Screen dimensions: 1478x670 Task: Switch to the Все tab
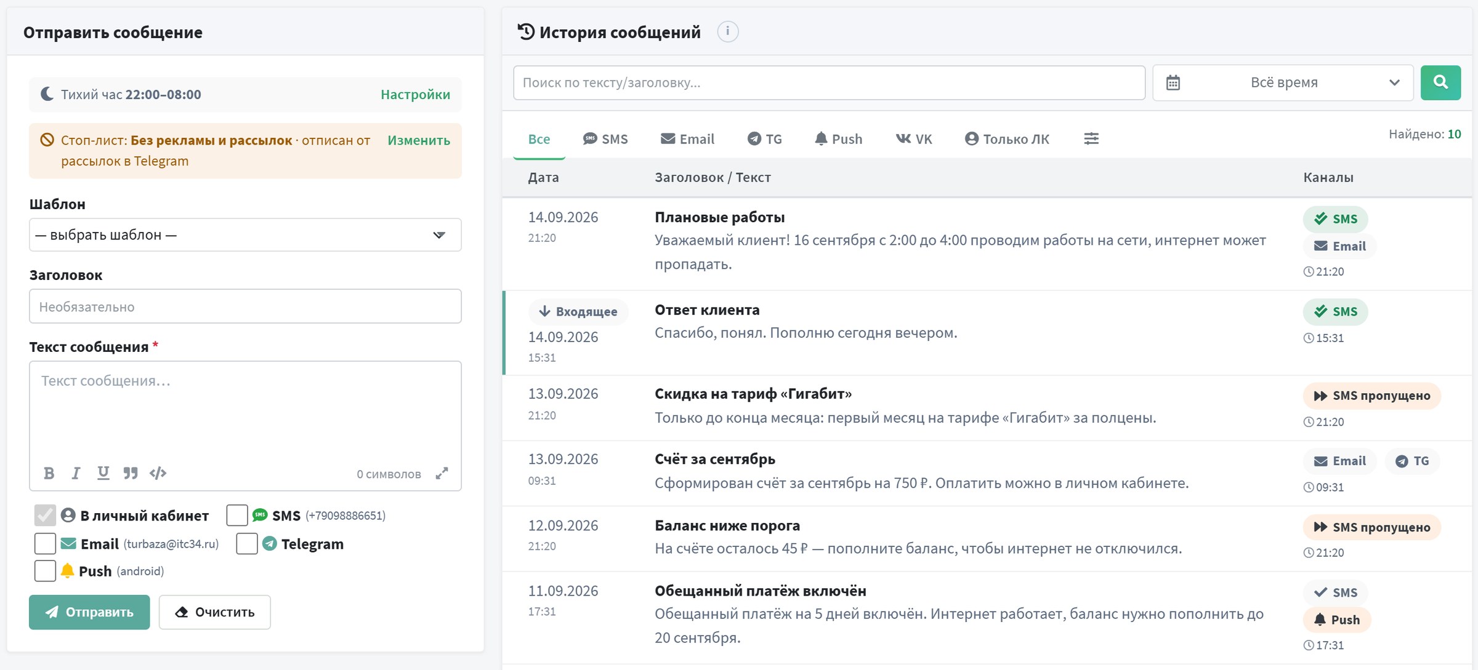(539, 139)
